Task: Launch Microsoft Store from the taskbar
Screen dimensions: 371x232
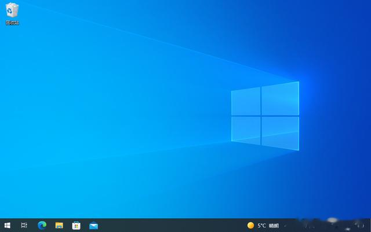Action: [x=76, y=225]
